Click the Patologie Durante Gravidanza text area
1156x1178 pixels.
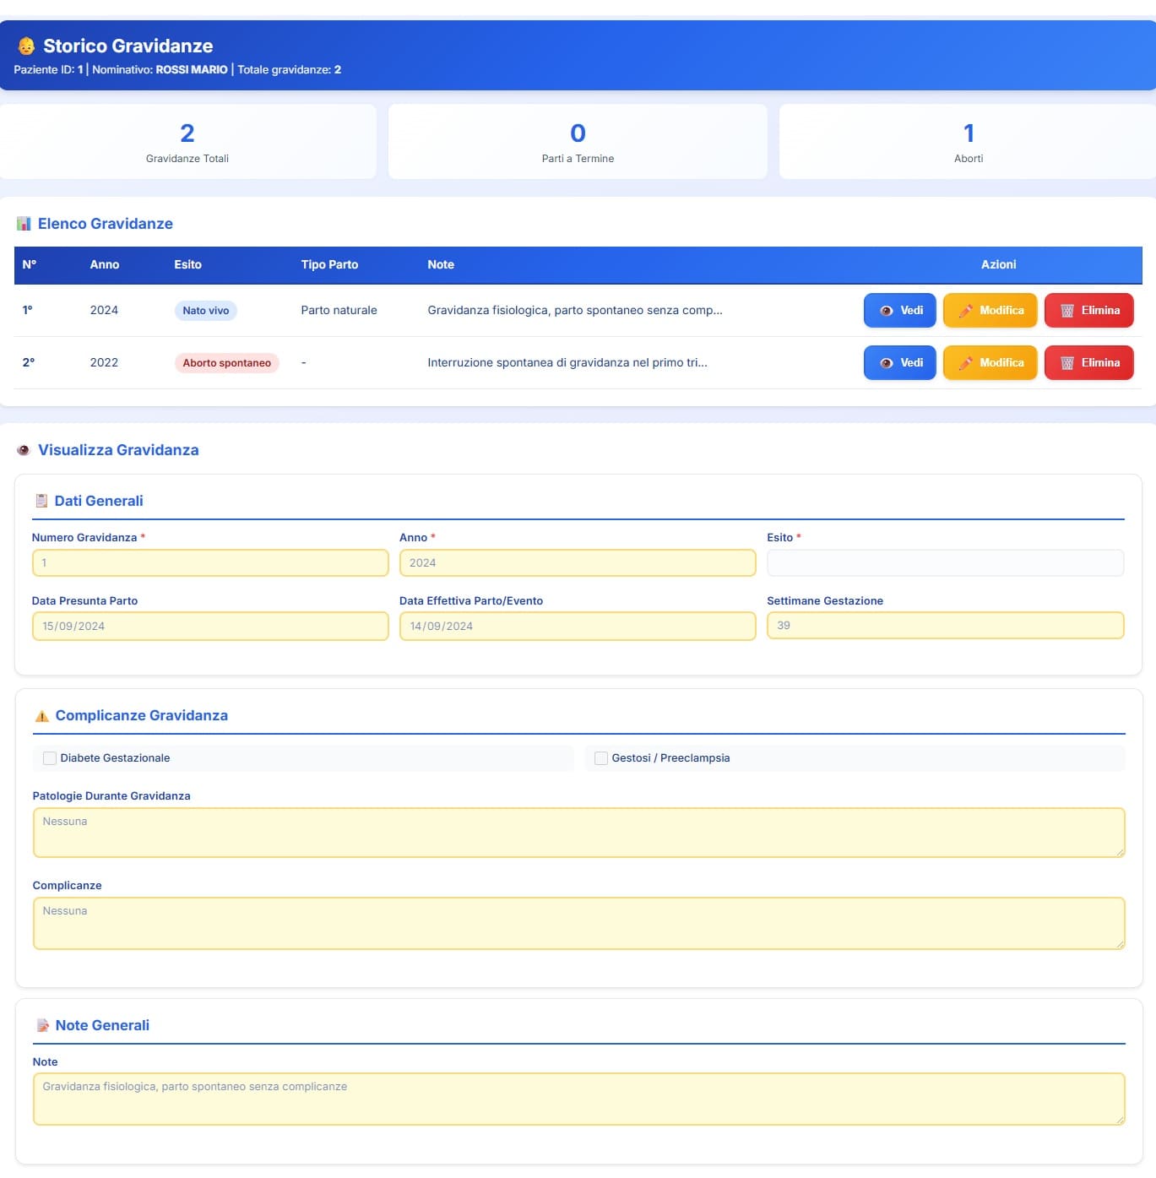coord(578,833)
